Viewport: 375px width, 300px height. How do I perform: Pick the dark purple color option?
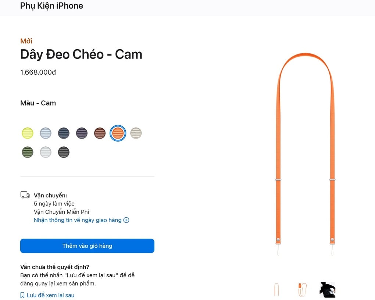(x=82, y=133)
